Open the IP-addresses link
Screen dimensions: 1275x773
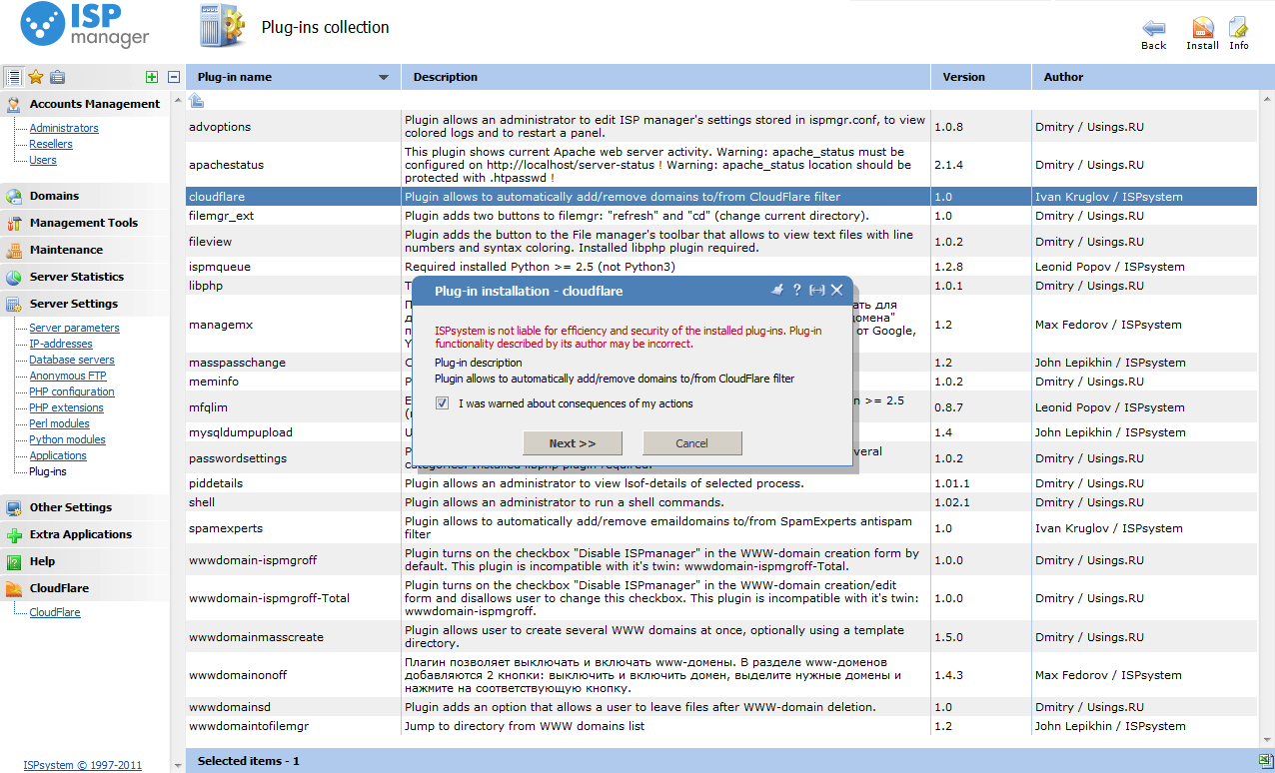pos(61,344)
